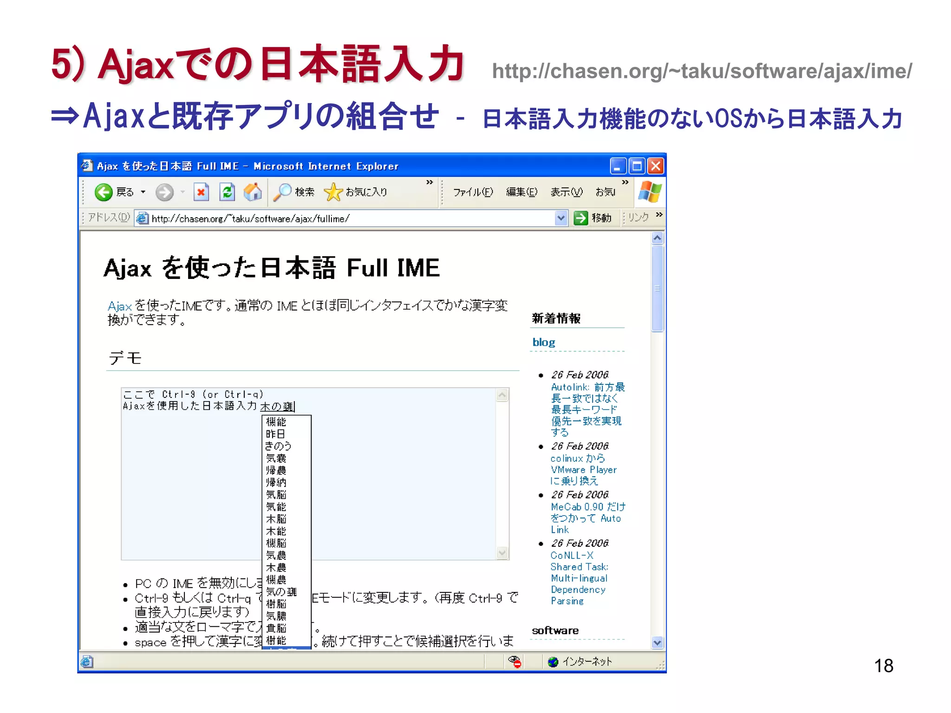Click the status bar IE page icon
Image resolution: width=951 pixels, height=713 pixels.
pos(87,661)
